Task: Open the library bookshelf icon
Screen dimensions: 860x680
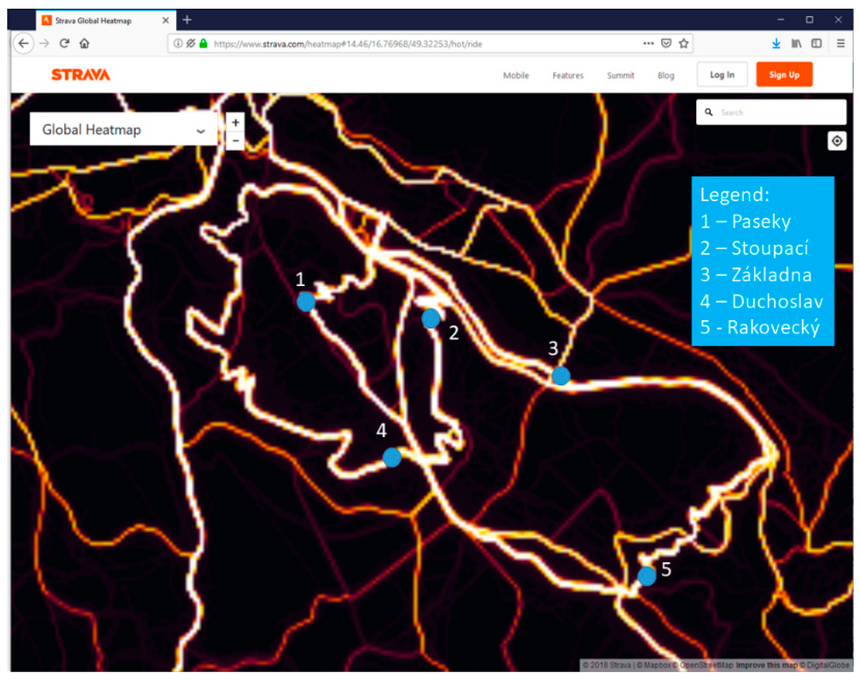Action: [x=796, y=43]
